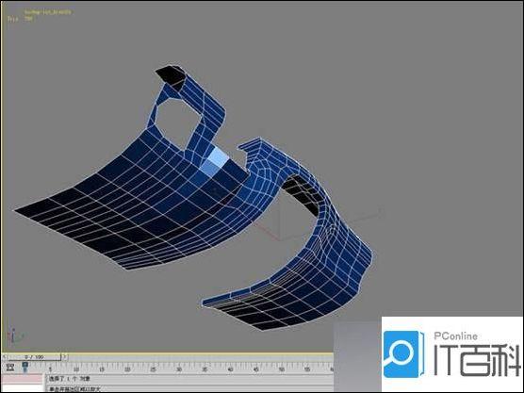Viewport: 524px width, 393px height.
Task: Click the white MAXScript output field below pink box
Action: pyautogui.click(x=22, y=388)
